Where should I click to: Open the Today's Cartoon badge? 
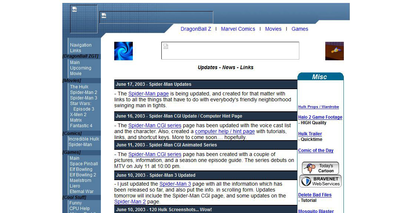pyautogui.click(x=320, y=168)
